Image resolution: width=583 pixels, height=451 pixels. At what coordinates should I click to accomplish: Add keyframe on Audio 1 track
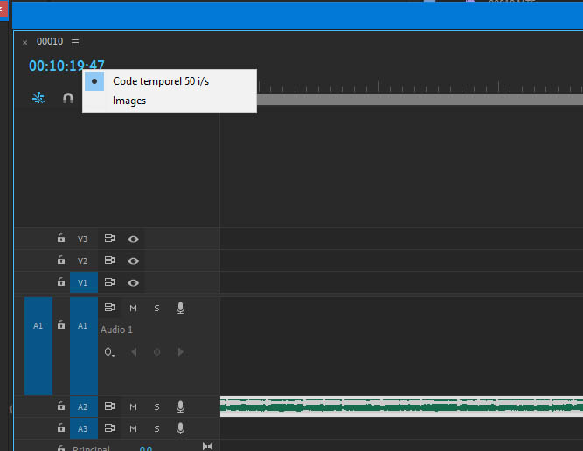coord(157,352)
